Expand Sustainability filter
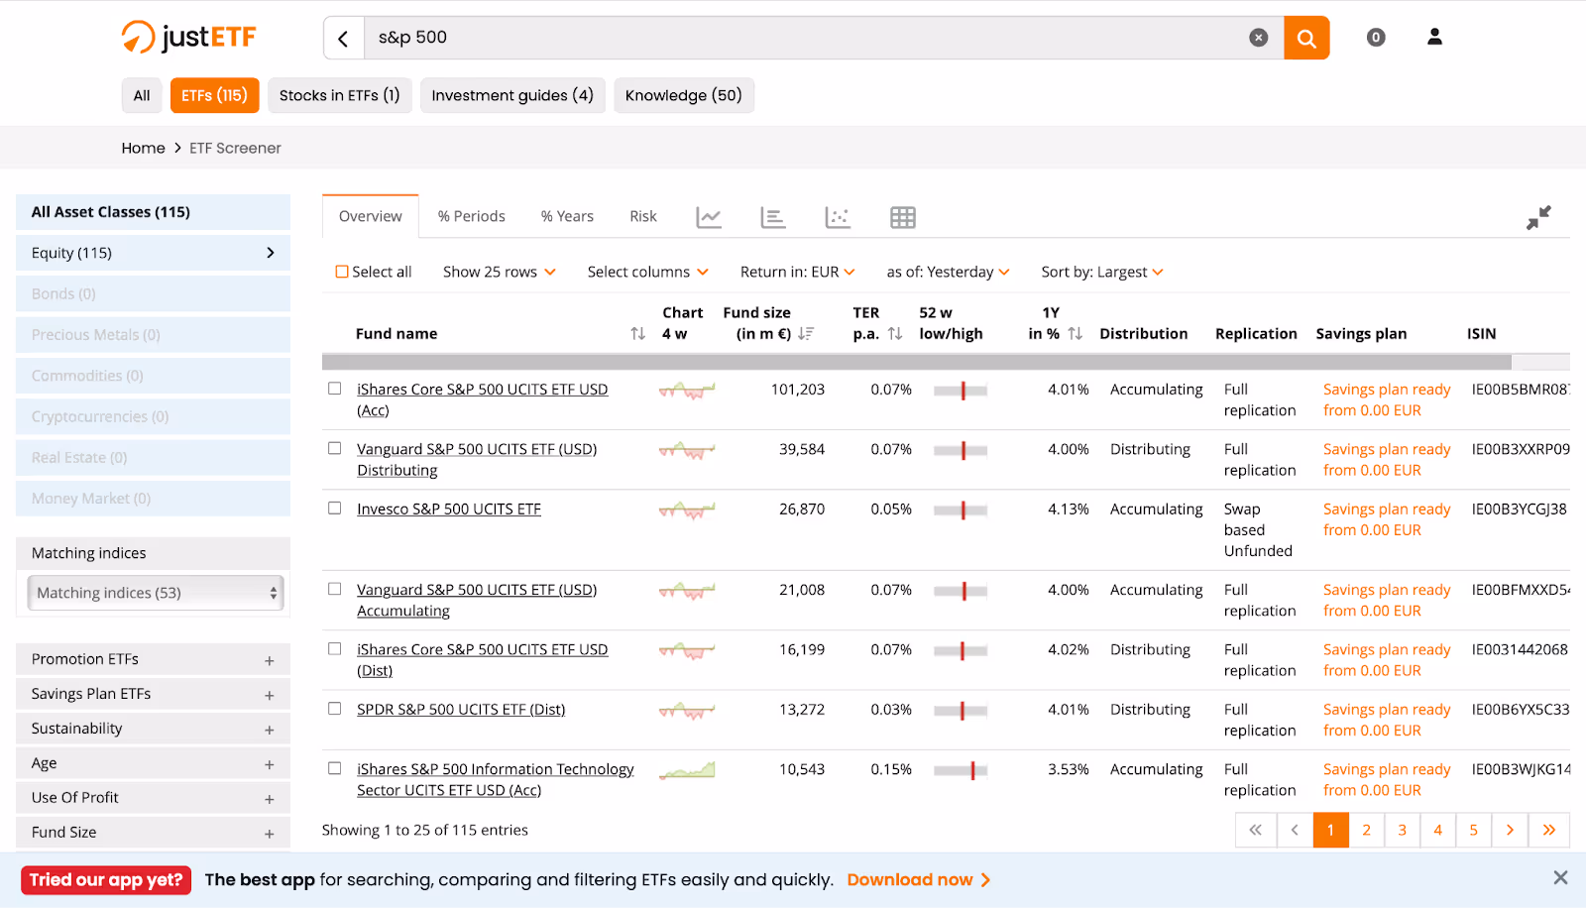This screenshot has width=1586, height=908. point(154,729)
